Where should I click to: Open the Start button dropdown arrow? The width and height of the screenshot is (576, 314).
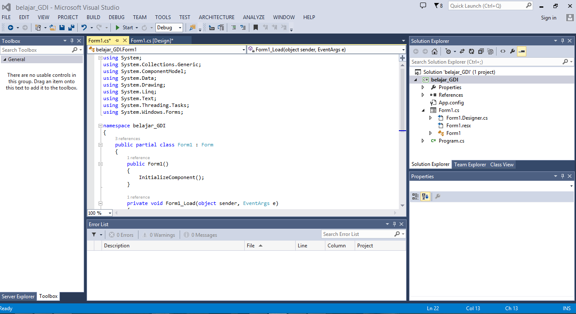click(137, 28)
